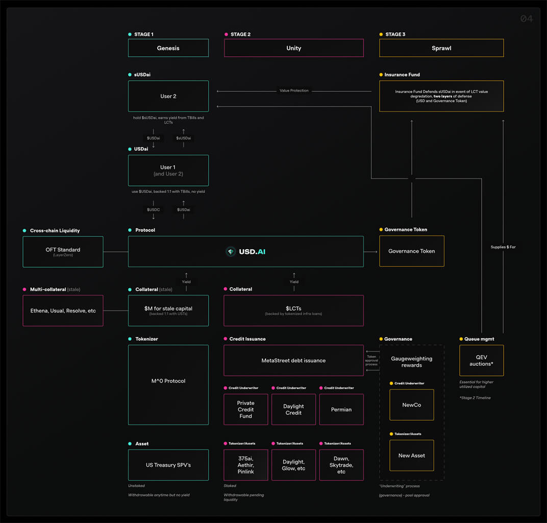
Task: Click the Value Protection arrow label
Action: pyautogui.click(x=294, y=90)
